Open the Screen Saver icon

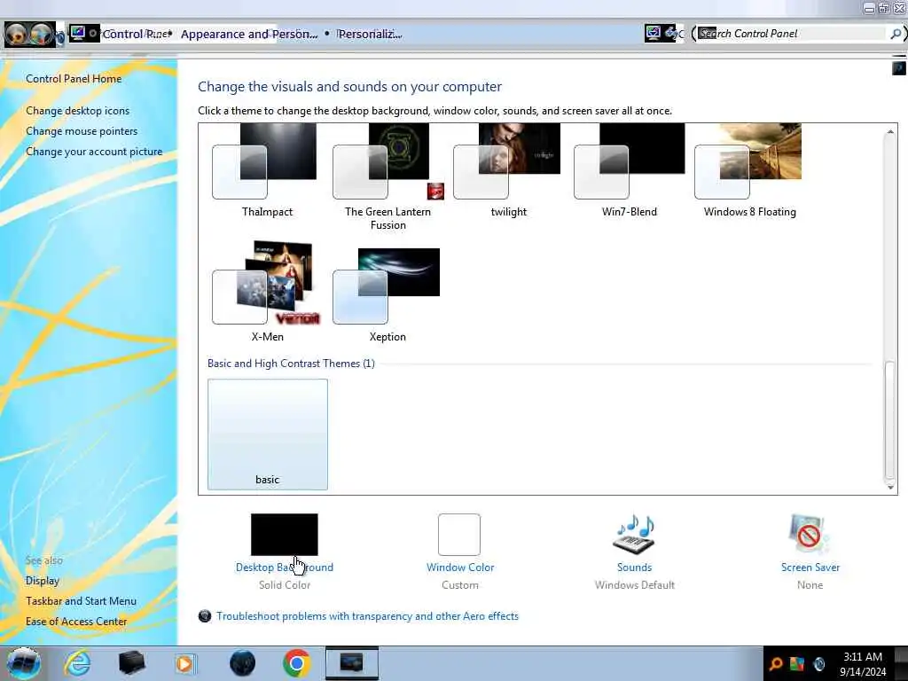coord(809,535)
